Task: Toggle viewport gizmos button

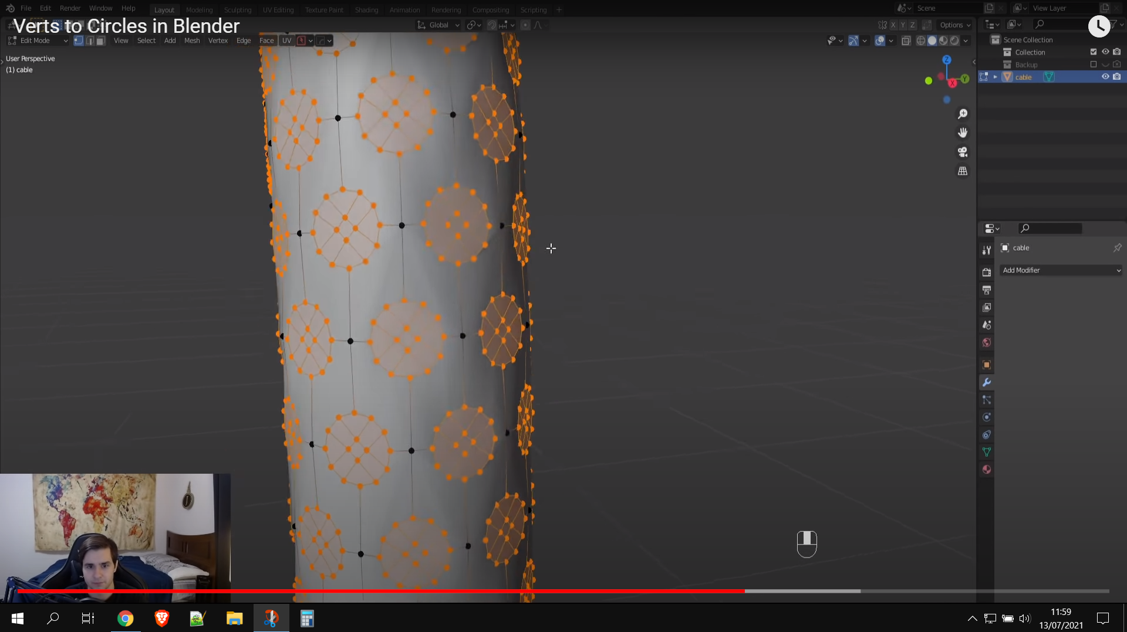Action: point(853,40)
